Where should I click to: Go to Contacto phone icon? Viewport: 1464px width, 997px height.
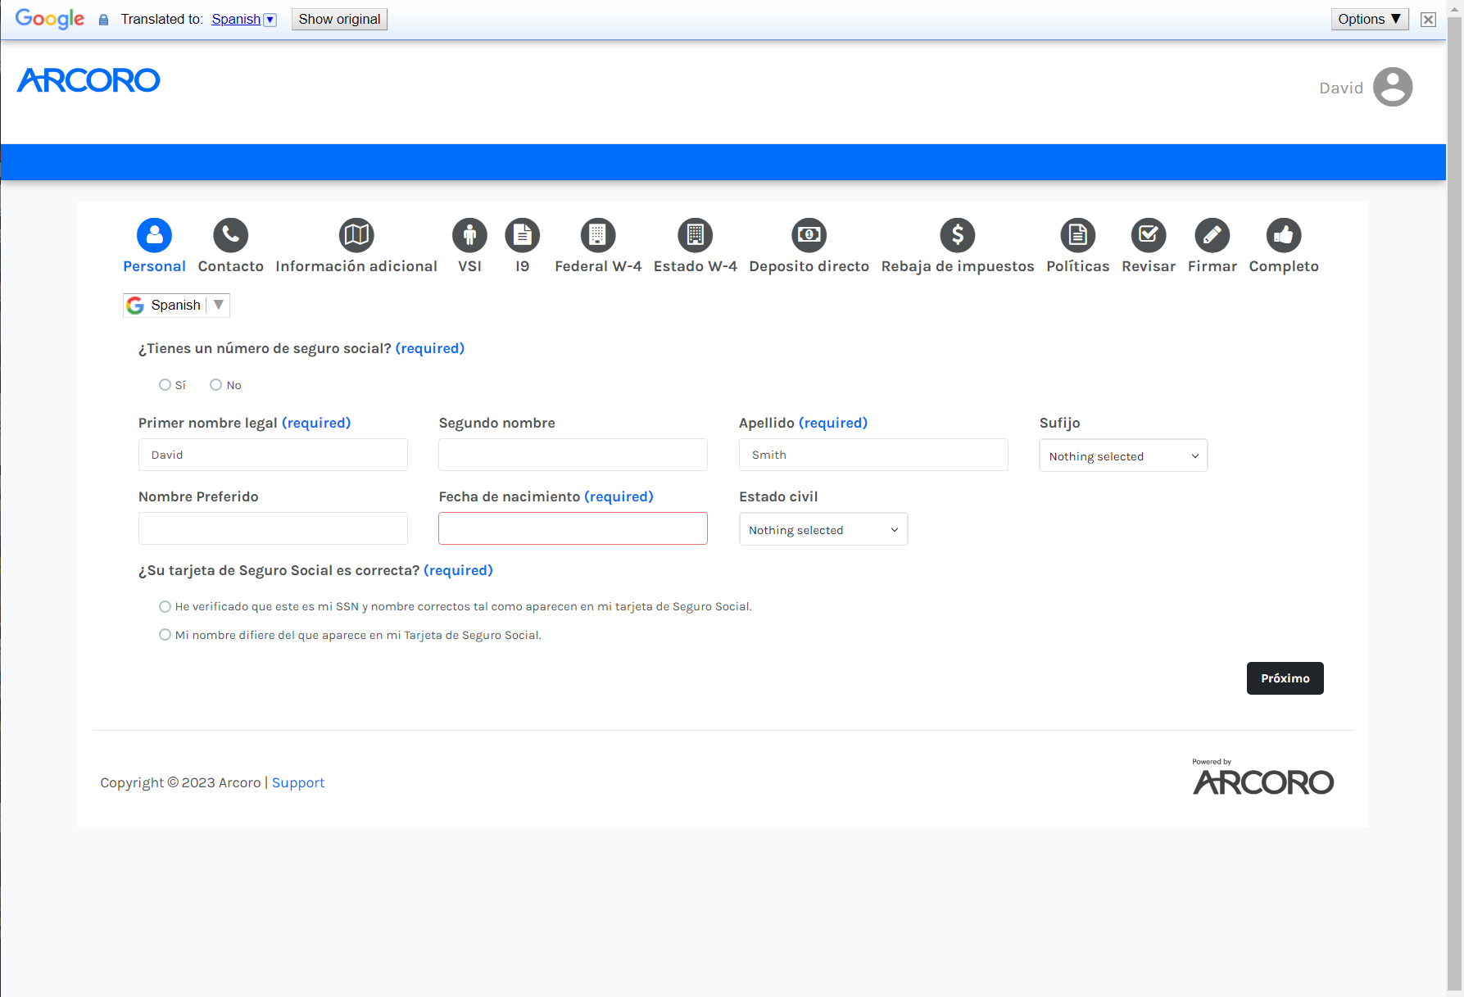pos(231,235)
